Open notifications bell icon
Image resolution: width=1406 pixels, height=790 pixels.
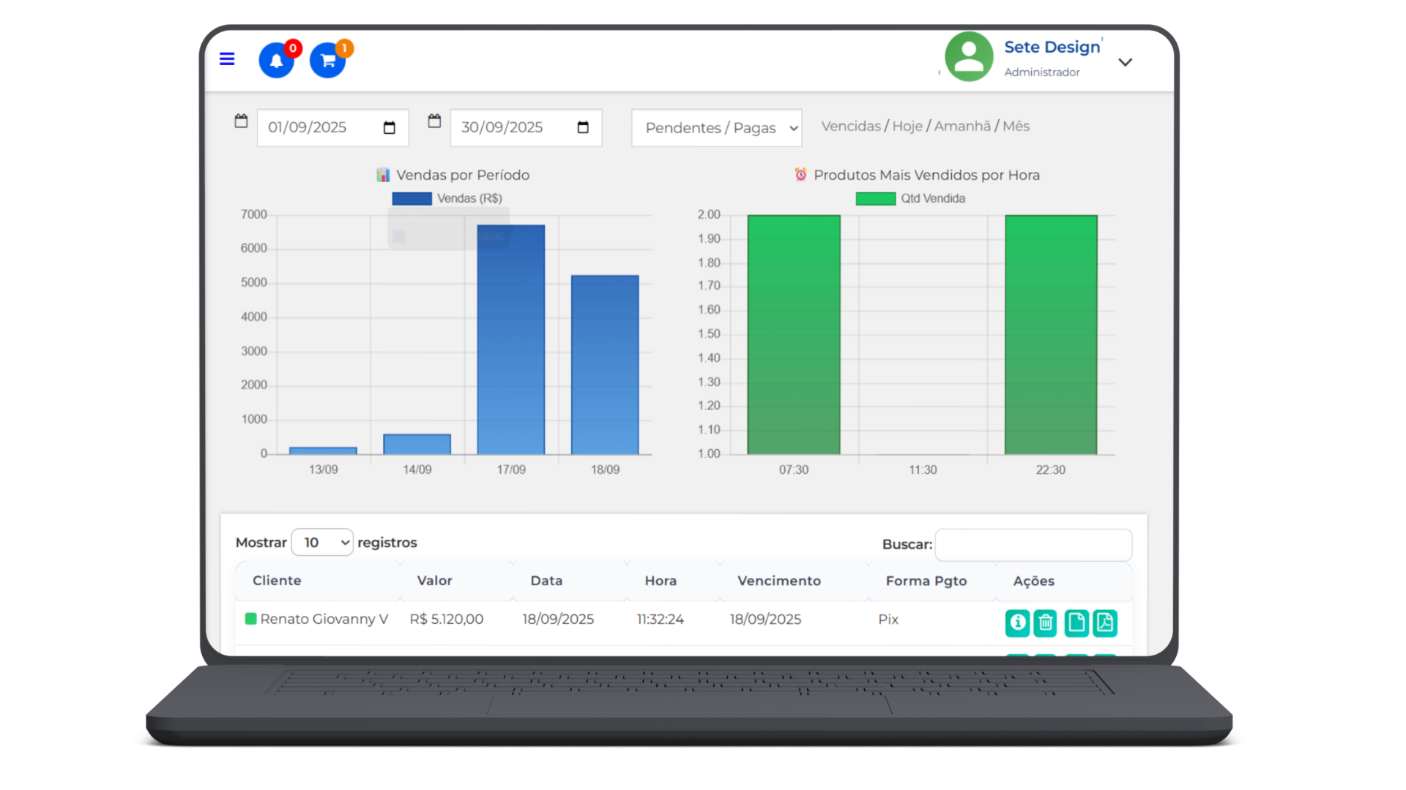point(276,61)
